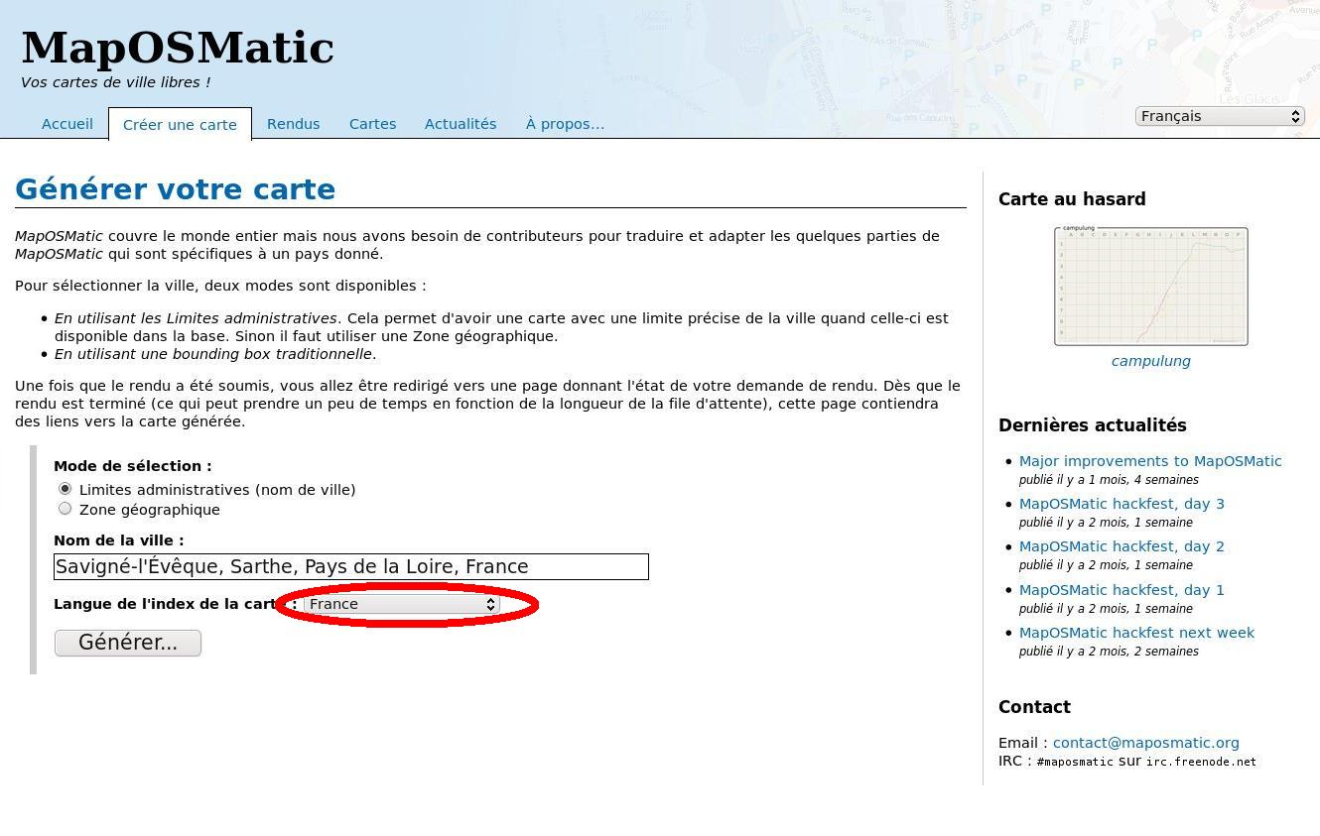Select Limites administratives radio button

point(66,489)
